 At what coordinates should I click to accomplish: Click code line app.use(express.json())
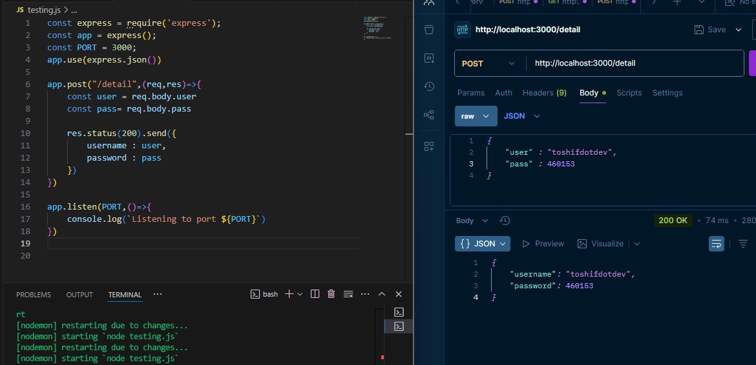[104, 60]
